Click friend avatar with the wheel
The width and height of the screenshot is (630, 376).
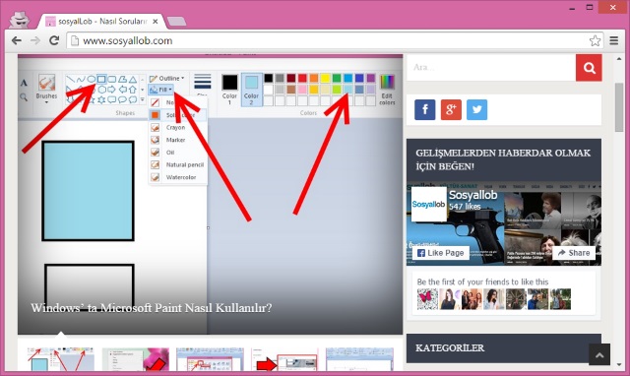click(x=516, y=299)
